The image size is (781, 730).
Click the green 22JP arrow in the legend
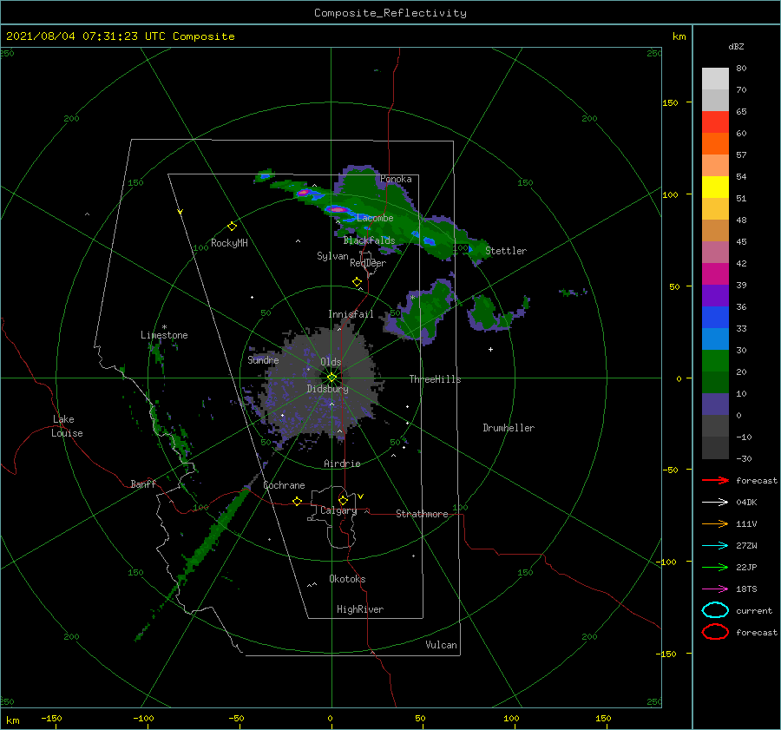715,567
